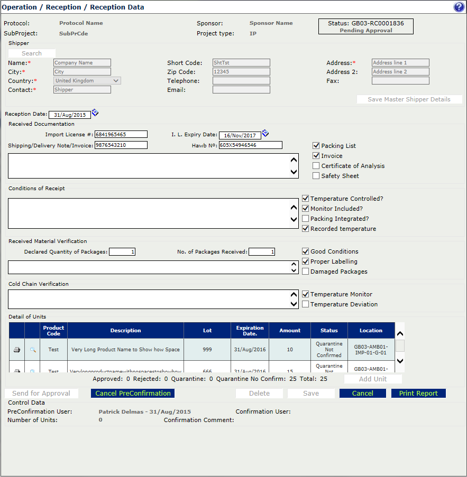Click the Delete button
The width and height of the screenshot is (467, 477).
[259, 394]
